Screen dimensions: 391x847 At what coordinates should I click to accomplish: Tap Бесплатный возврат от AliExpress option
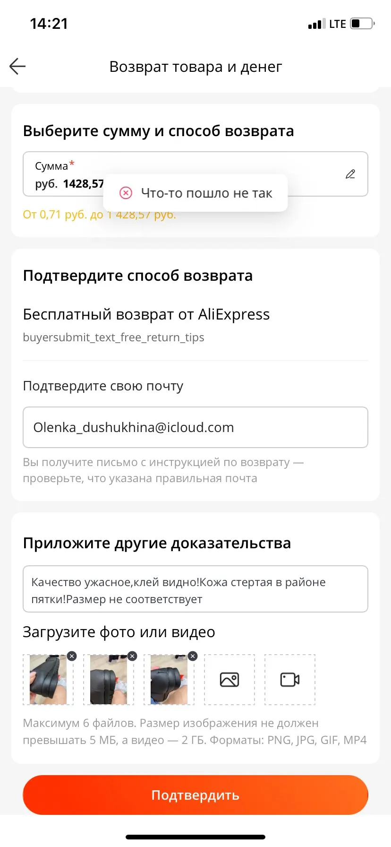tap(146, 314)
